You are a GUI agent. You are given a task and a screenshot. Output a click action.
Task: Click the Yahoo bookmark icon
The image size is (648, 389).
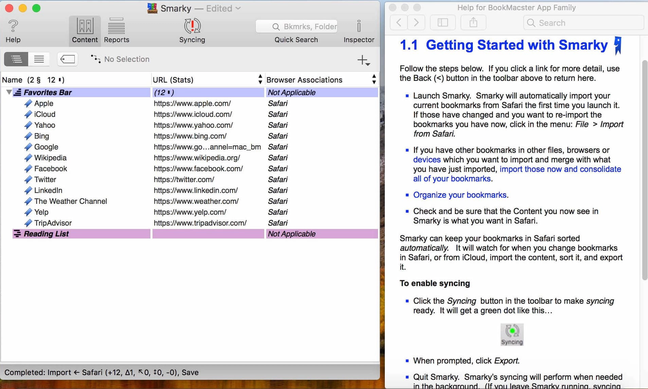pos(28,125)
